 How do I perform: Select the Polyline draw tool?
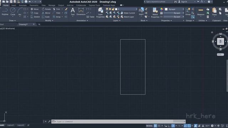point(5,12)
